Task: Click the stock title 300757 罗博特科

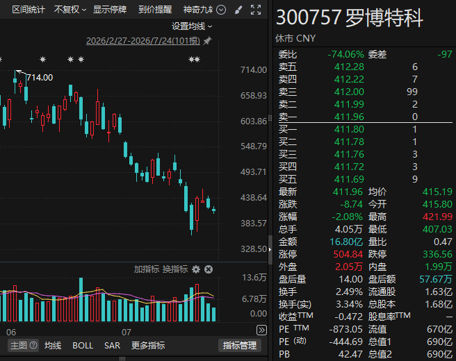Action: tap(349, 18)
